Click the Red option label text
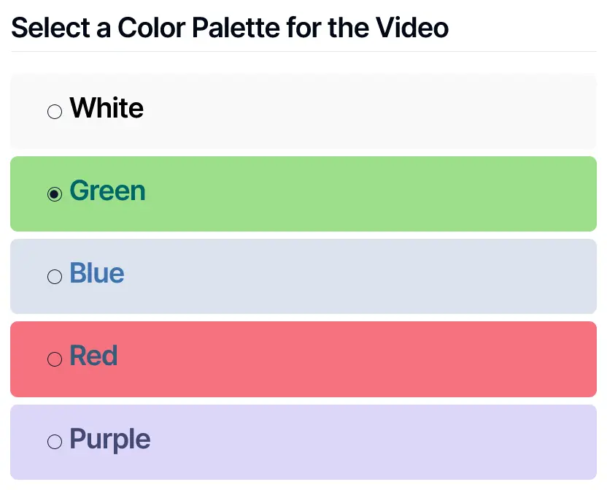The height and width of the screenshot is (490, 607). click(93, 356)
